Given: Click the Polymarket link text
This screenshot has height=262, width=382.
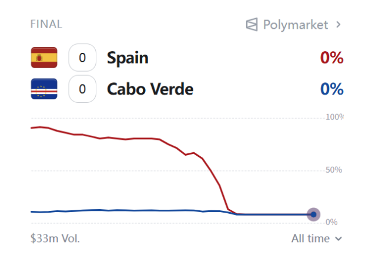Looking at the screenshot, I should coord(295,25).
